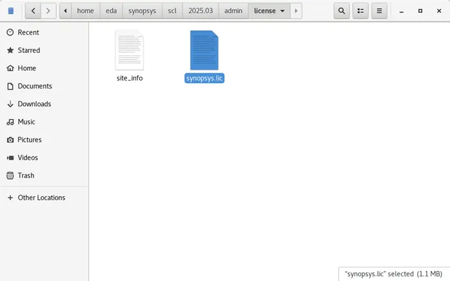Click the Downloads arrow icon
Image resolution: width=450 pixels, height=281 pixels.
tap(10, 104)
